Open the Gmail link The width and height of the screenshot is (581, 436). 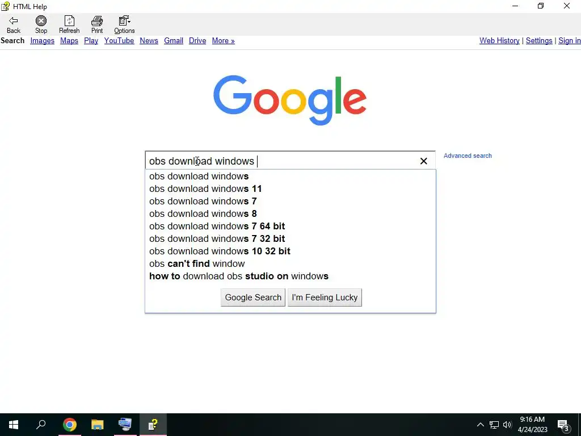pos(174,41)
